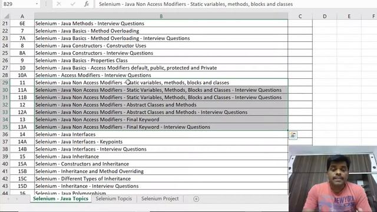Click cell 'Abstract Classes and Methods - Interview Questions'
Image resolution: width=377 pixels, height=212 pixels.
(161, 112)
